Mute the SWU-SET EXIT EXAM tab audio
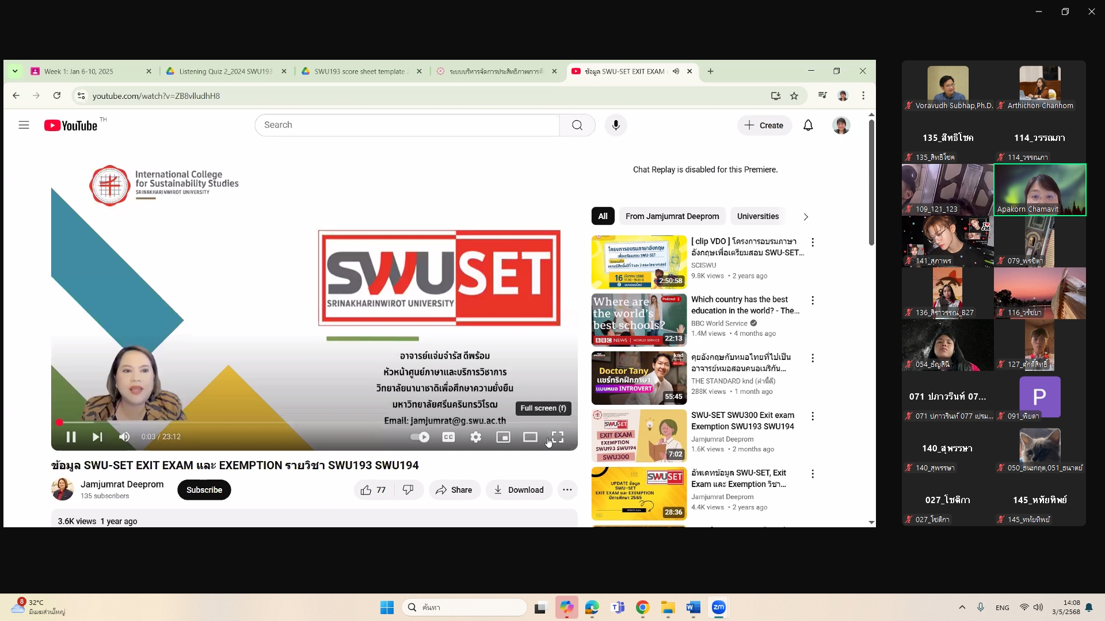The width and height of the screenshot is (1105, 621). (676, 71)
